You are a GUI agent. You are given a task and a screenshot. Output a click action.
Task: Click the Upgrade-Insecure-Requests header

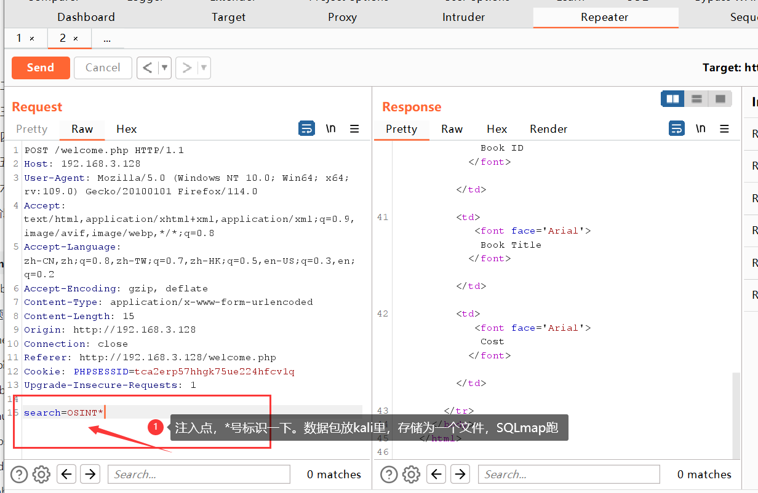(x=110, y=385)
